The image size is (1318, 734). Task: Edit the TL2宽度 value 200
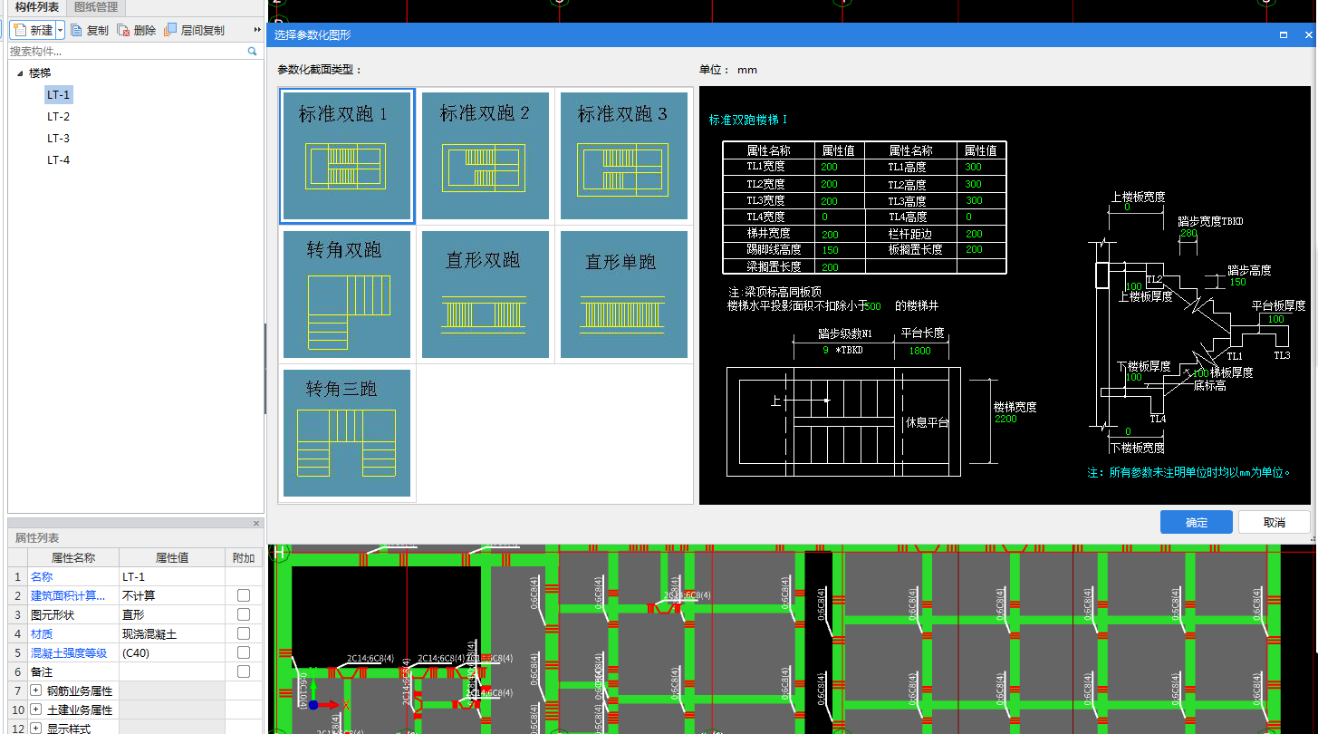[829, 184]
